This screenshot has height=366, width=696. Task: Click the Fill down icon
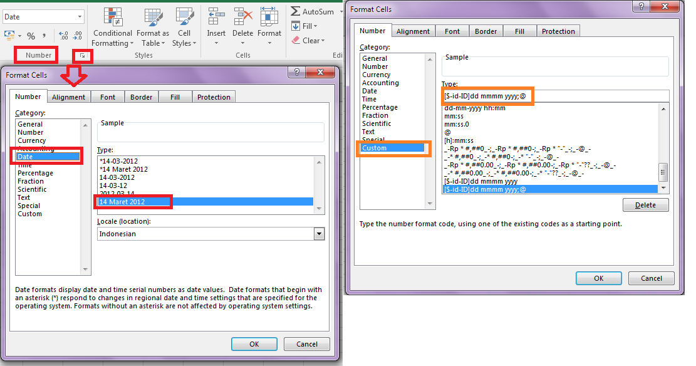[x=296, y=26]
